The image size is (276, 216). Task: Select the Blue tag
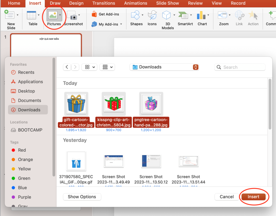28,188
